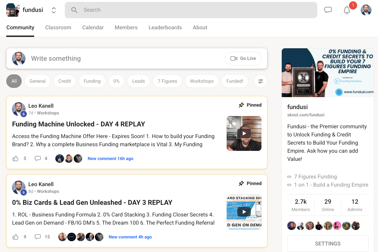Like the DAY 3 REPLAY post

[x=15, y=237]
